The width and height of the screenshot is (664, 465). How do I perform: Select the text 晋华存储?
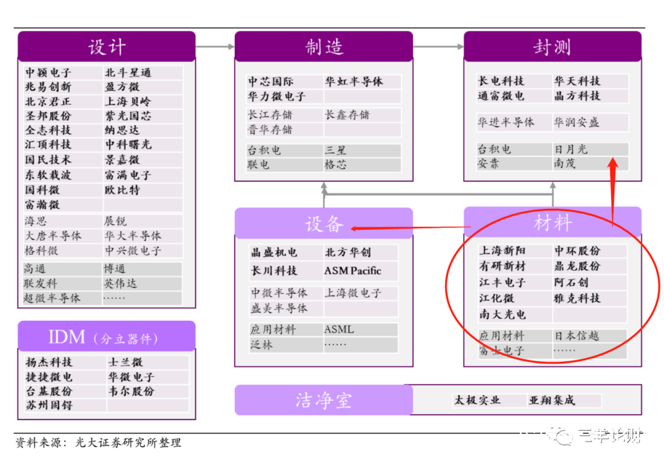point(270,130)
